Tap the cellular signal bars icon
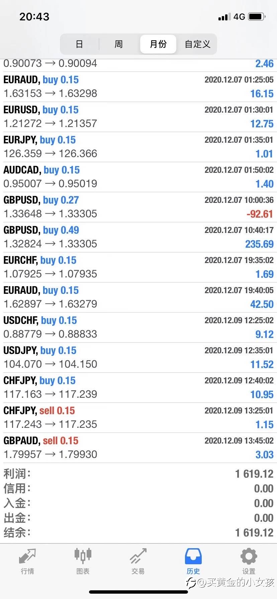The height and width of the screenshot is (599, 277). [x=224, y=17]
